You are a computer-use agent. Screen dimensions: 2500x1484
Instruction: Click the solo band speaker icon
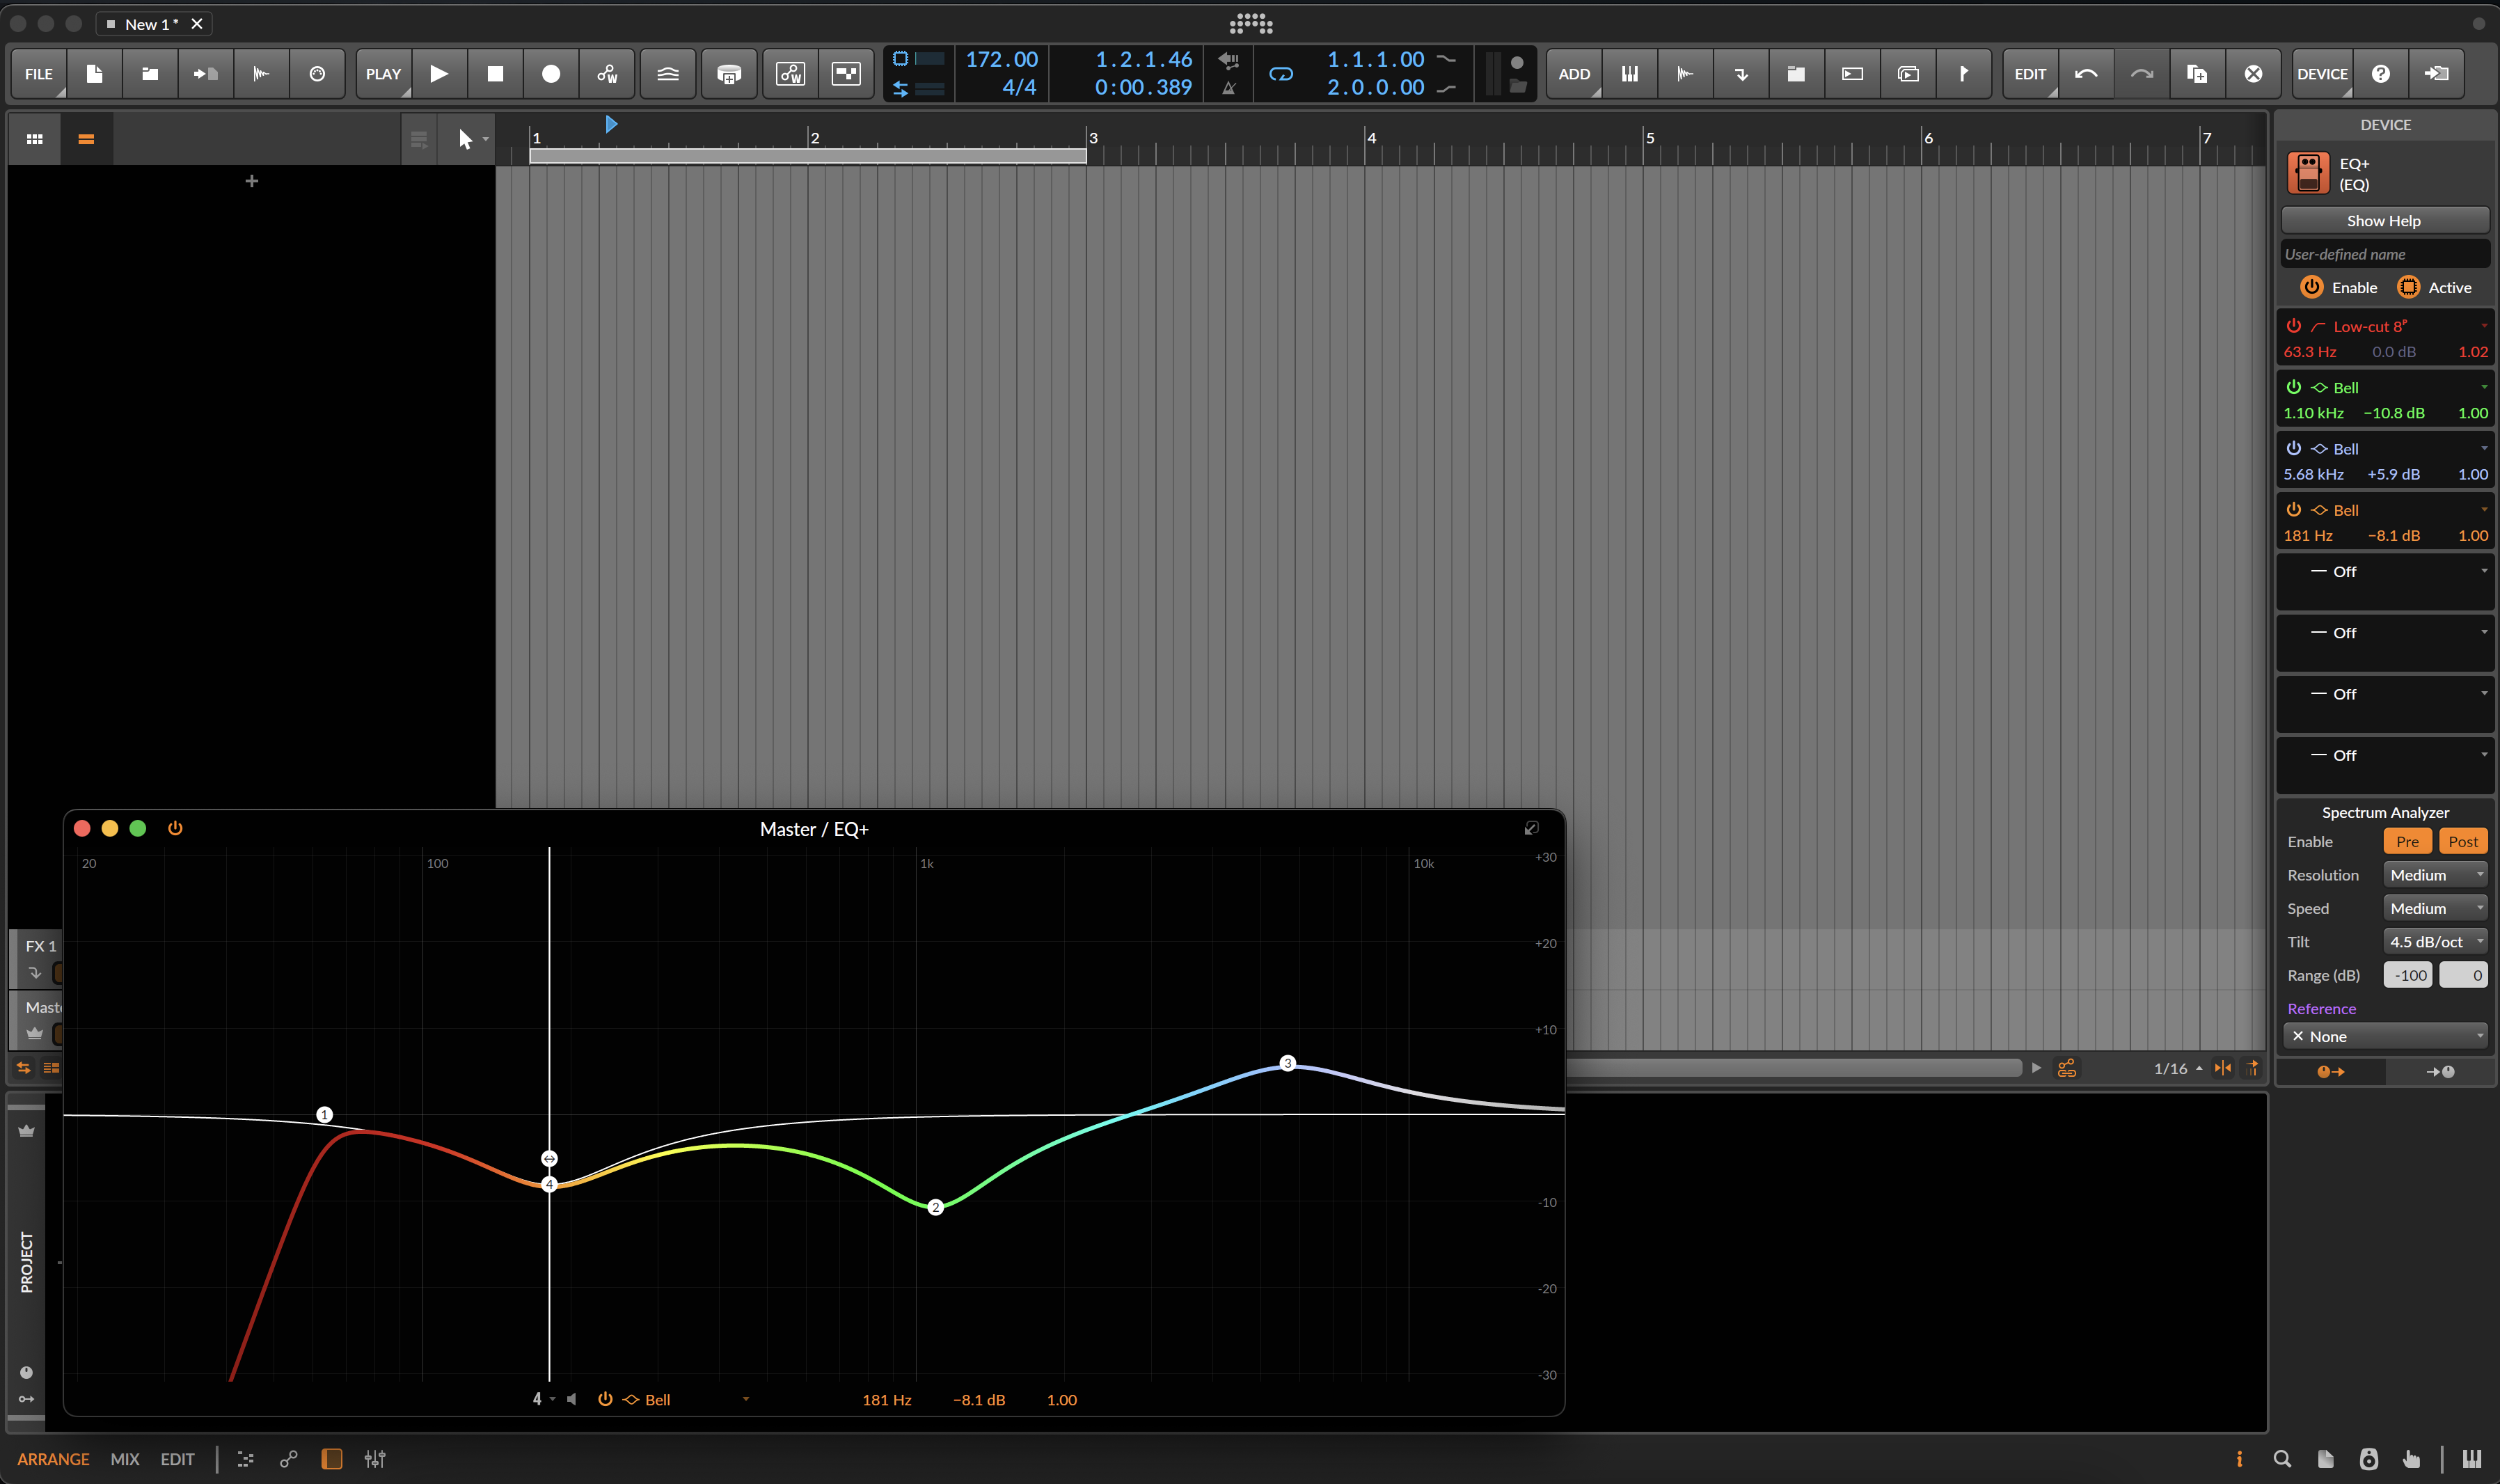click(x=572, y=1400)
